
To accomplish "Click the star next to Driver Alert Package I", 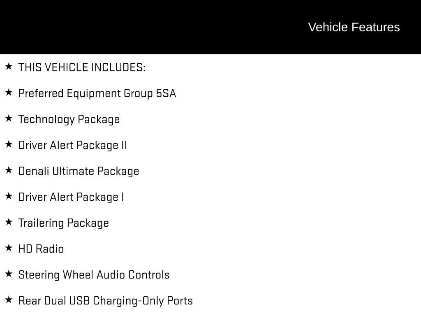I will pos(9,196).
